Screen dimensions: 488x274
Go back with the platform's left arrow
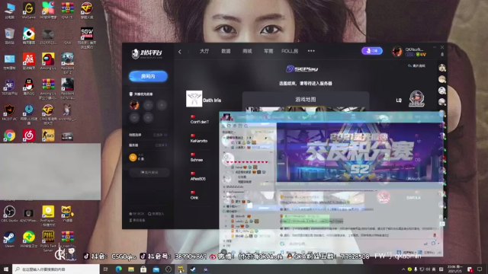[x=180, y=52]
